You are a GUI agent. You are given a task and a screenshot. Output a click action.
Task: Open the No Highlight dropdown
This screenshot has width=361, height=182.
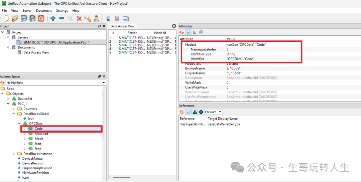[x=56, y=82]
